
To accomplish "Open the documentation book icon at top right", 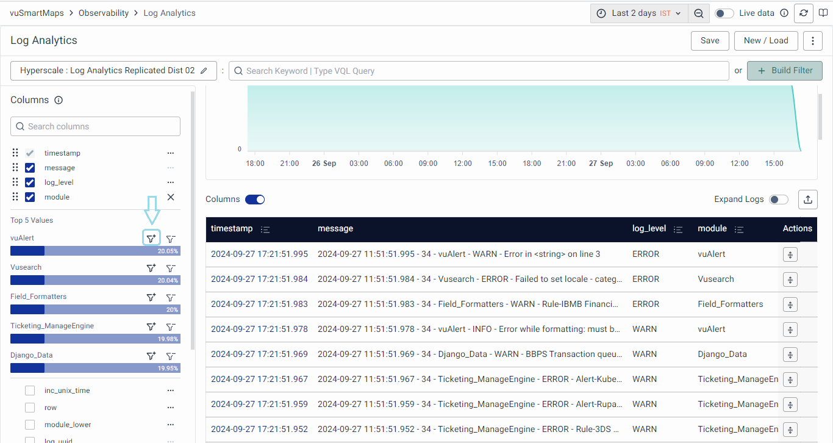I will pos(824,13).
